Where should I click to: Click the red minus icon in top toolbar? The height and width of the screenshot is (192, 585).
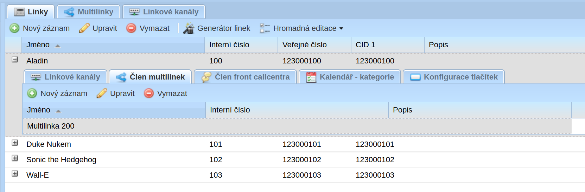point(131,28)
